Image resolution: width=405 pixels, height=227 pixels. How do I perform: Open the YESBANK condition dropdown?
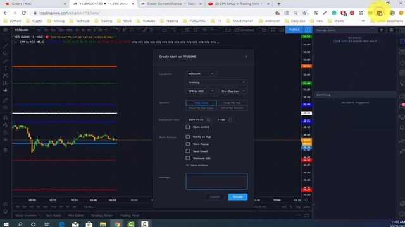201,74
